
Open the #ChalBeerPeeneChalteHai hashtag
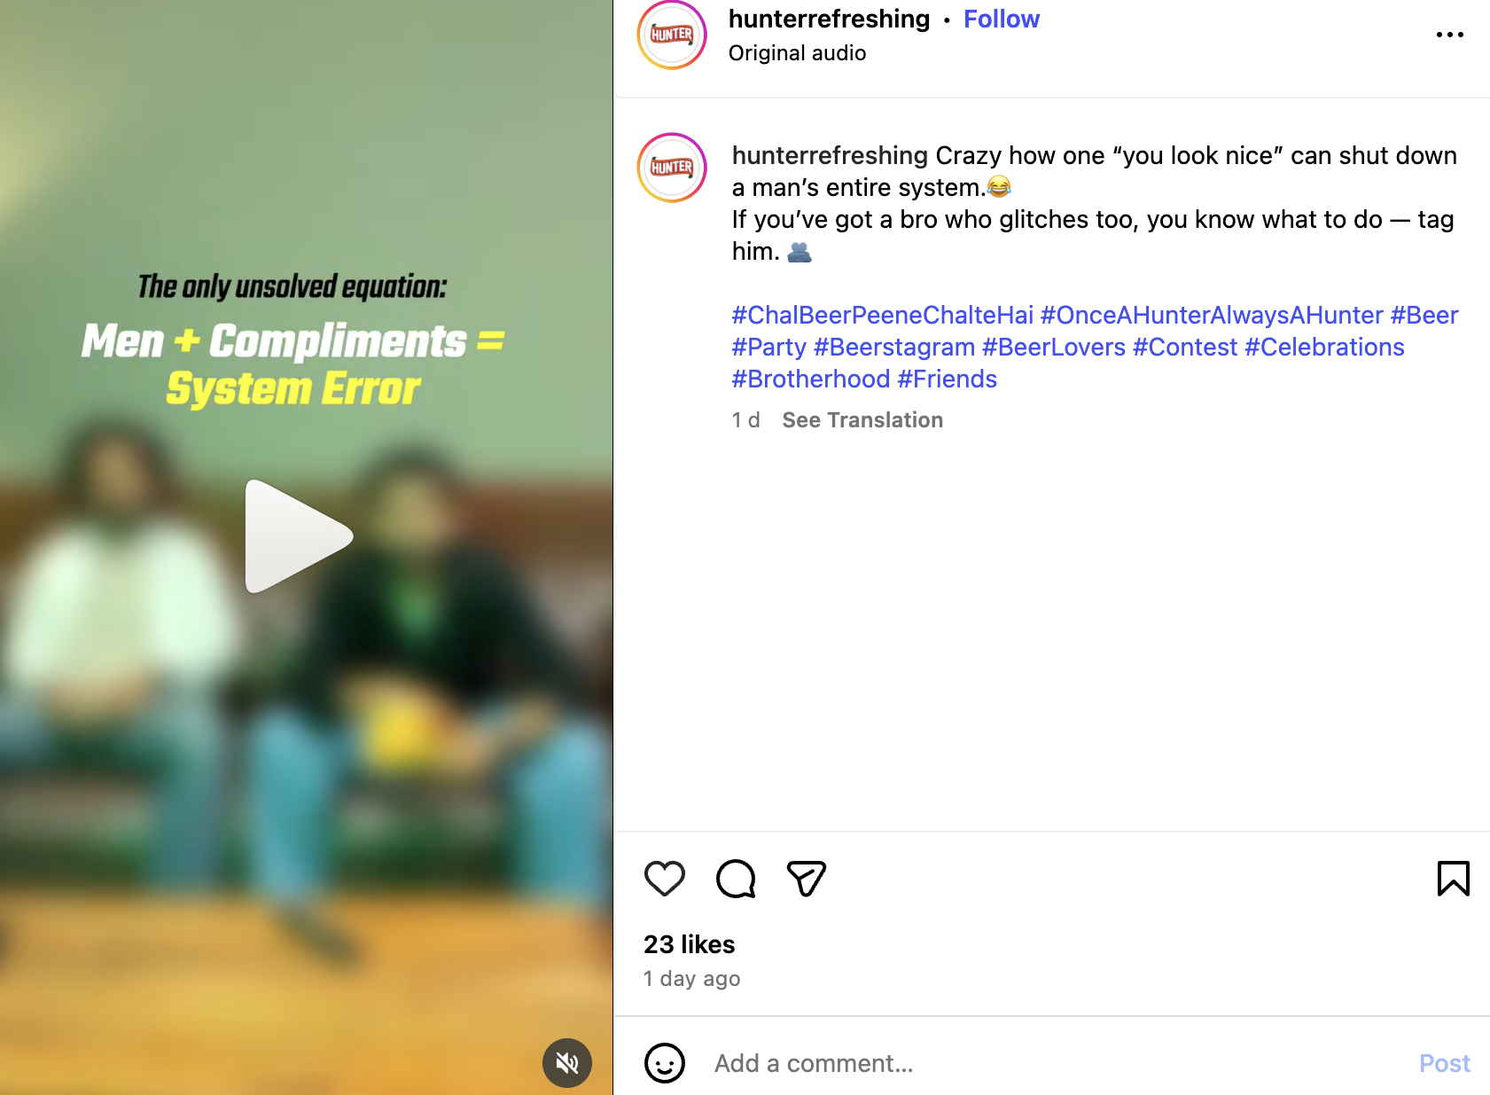click(x=883, y=316)
